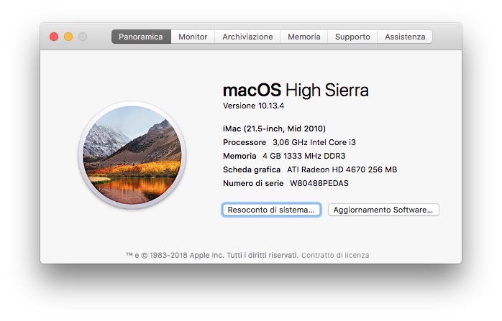
Task: Open the Supporto tab
Action: (x=352, y=37)
